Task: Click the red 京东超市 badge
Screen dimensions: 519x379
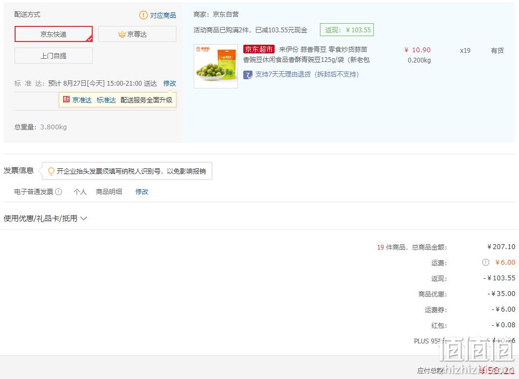Action: click(x=259, y=49)
